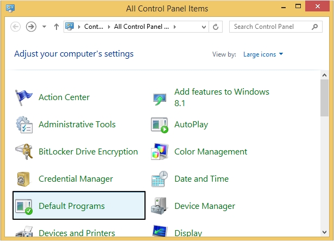
Task: Expand the chevron after All Control Panel
Action: (x=175, y=27)
